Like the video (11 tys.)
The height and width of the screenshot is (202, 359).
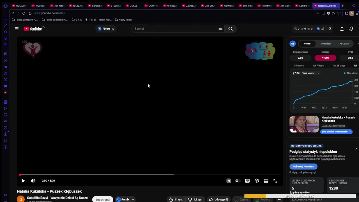[x=176, y=199]
